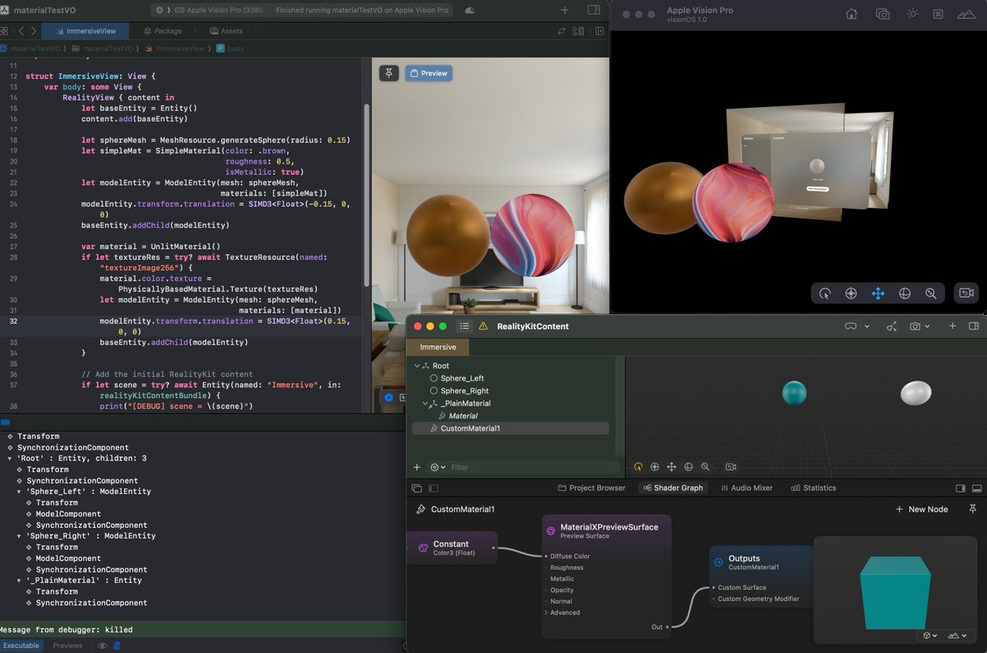Select the simulator pan arrows tool

pyautogui.click(x=878, y=293)
